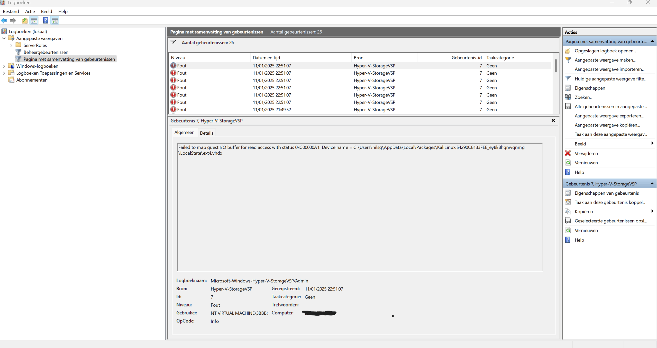Click Aangepaste weergave exporteren
Image resolution: width=657 pixels, height=348 pixels.
(609, 116)
